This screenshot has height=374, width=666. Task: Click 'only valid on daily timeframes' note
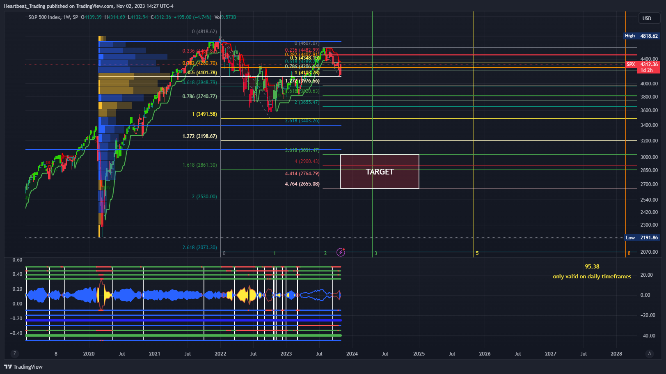tap(592, 277)
